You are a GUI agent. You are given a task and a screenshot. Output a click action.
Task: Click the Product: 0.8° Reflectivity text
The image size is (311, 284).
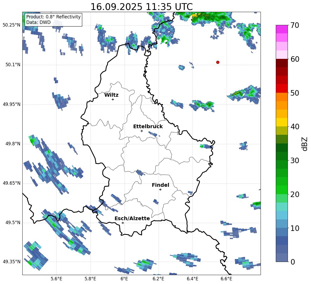53,17
